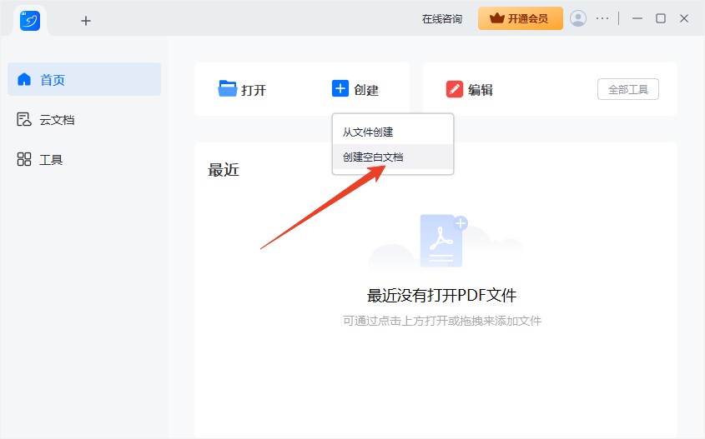705x439 pixels.
Task: Minimize the window
Action: pyautogui.click(x=637, y=18)
